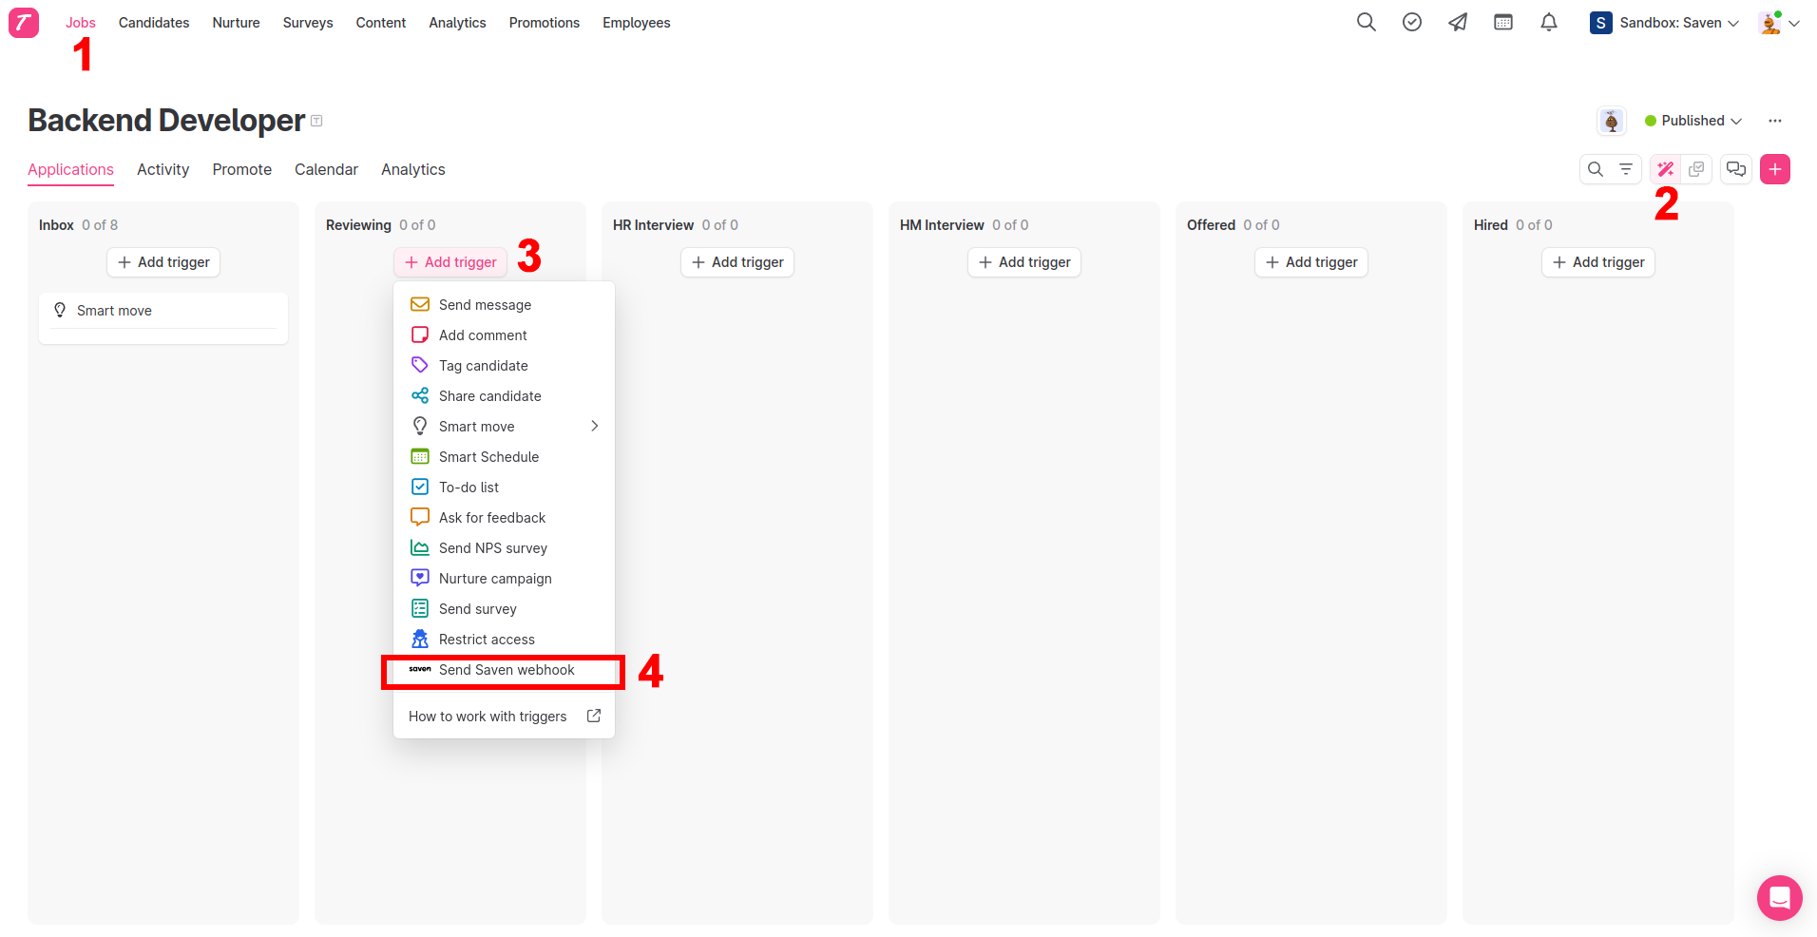Open the three-dot job options menu
Screen dimensions: 1817x937
click(x=1774, y=121)
